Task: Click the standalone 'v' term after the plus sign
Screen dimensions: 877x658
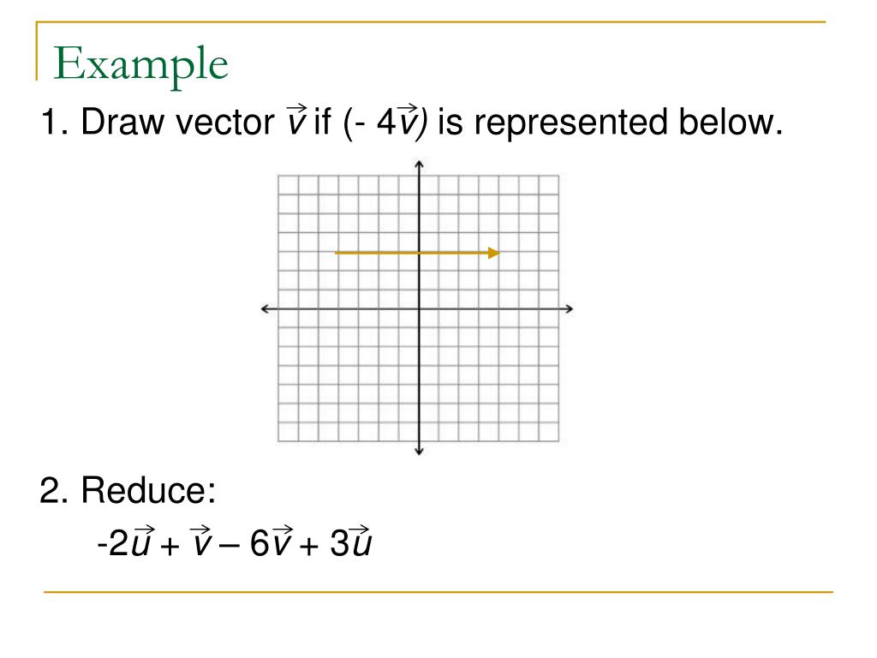Action: tap(200, 541)
